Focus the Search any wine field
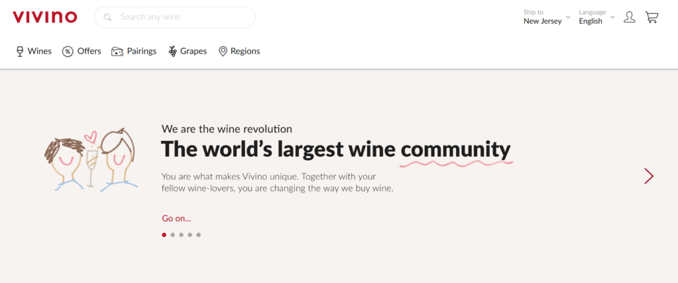This screenshot has height=283, width=678. (175, 17)
